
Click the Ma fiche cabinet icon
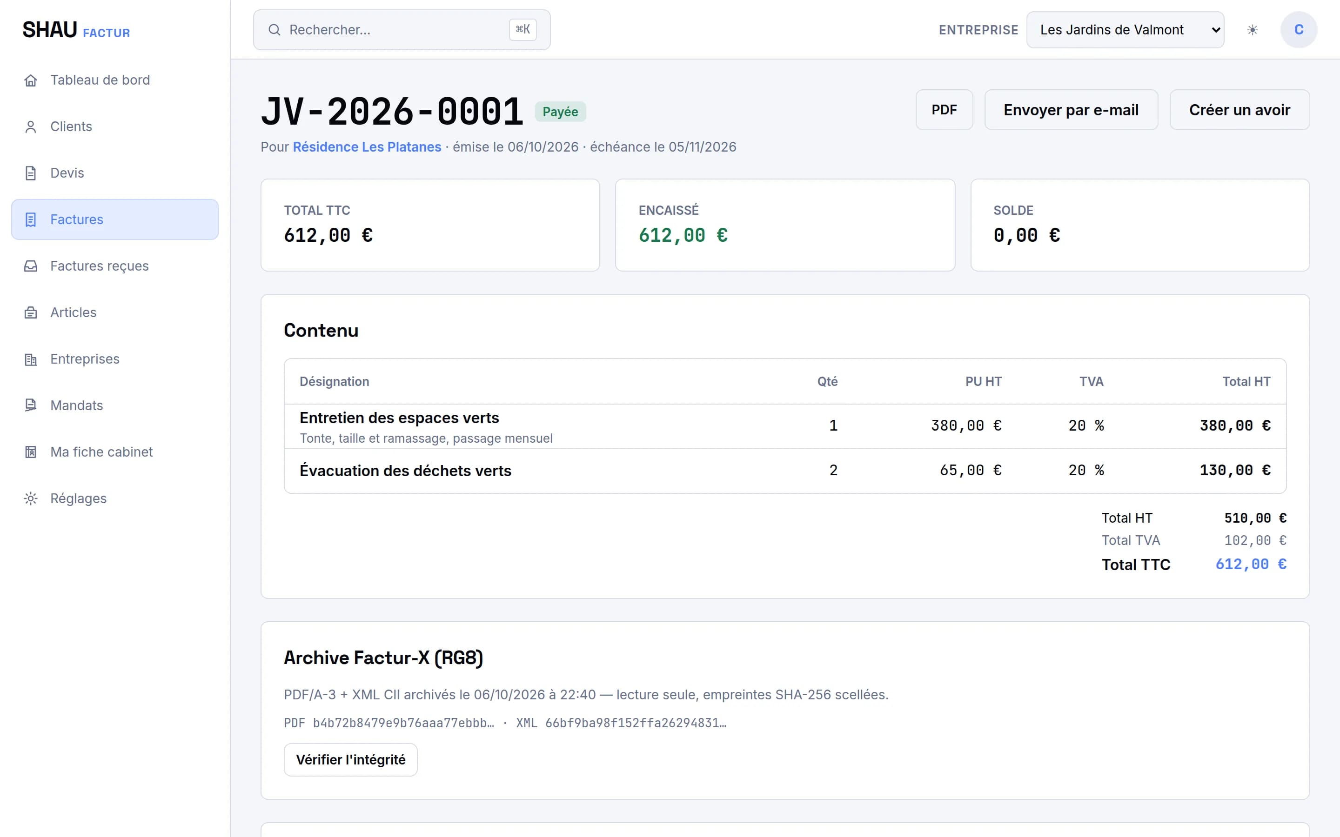pos(30,452)
